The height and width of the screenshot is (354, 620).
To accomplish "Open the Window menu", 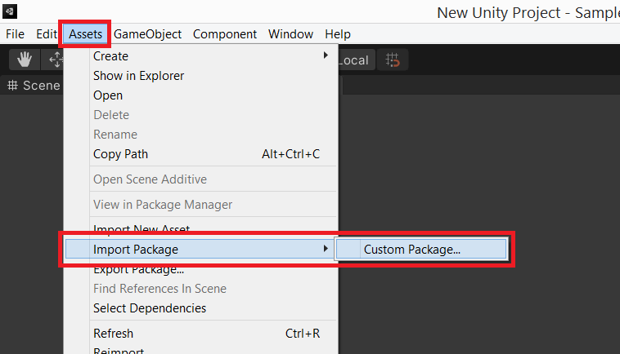I will [290, 33].
